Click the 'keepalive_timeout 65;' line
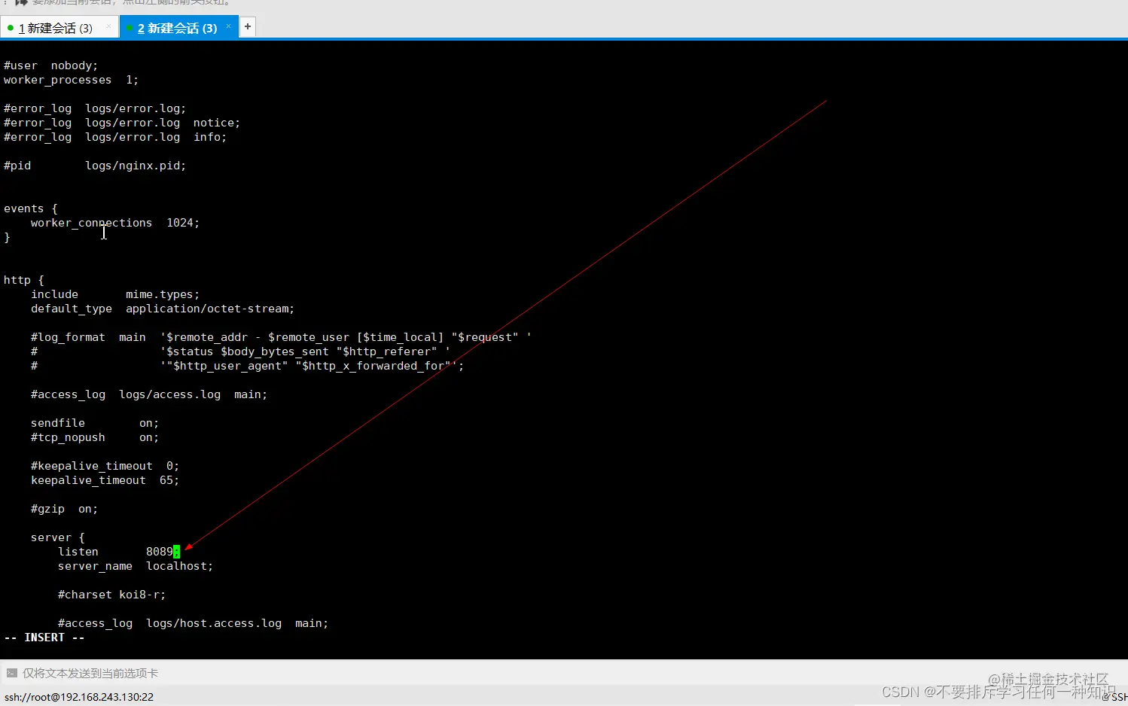1128x706 pixels. pyautogui.click(x=105, y=480)
